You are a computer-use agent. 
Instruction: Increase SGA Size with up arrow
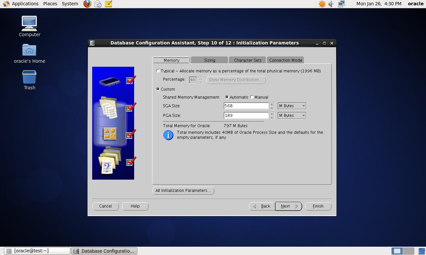pos(272,104)
